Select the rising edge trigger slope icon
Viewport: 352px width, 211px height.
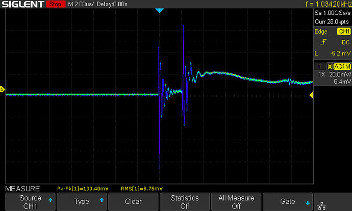click(x=323, y=42)
